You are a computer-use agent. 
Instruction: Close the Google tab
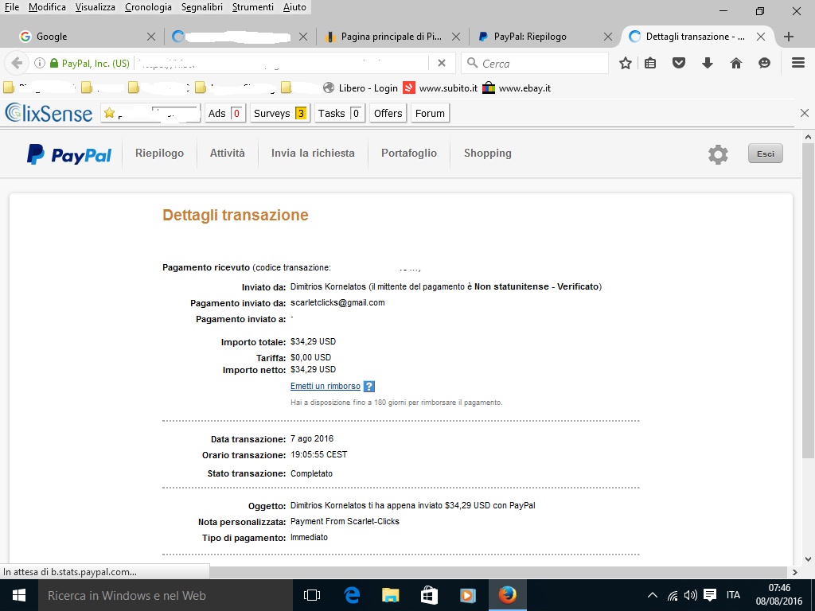point(150,37)
